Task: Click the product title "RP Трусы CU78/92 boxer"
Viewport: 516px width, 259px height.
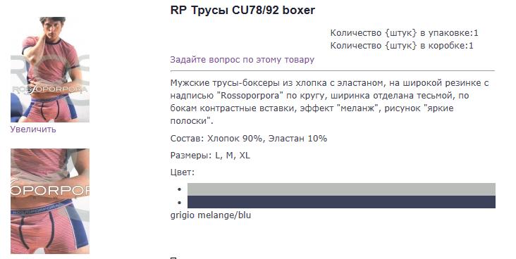Action: (x=242, y=10)
